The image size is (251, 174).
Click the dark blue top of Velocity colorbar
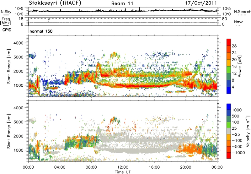coord(229,107)
